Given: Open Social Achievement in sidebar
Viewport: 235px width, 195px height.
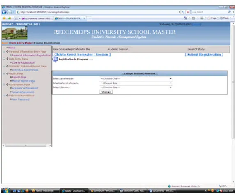Looking at the screenshot, I should (23, 92).
